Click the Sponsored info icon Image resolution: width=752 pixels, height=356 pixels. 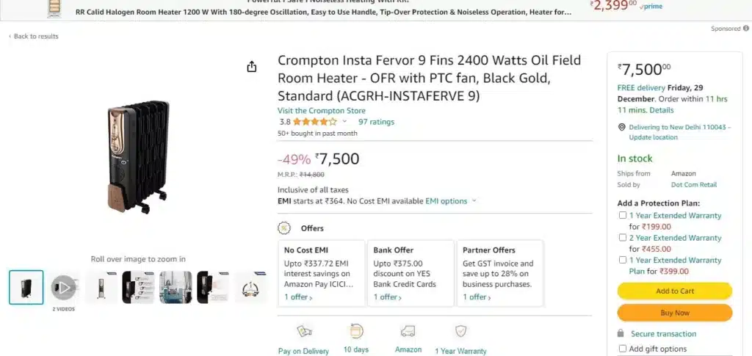point(746,29)
